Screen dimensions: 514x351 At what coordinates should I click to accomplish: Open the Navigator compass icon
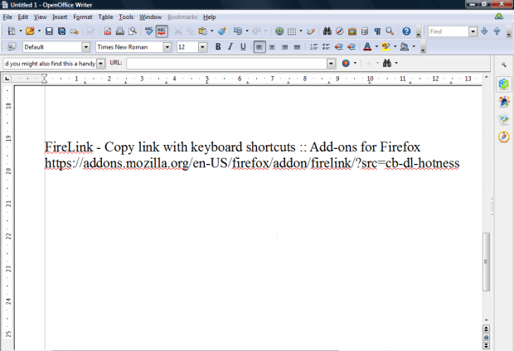340,31
